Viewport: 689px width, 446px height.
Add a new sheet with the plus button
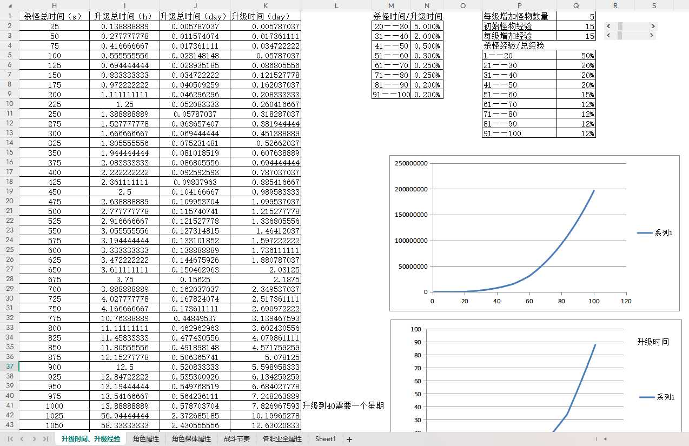[349, 440]
